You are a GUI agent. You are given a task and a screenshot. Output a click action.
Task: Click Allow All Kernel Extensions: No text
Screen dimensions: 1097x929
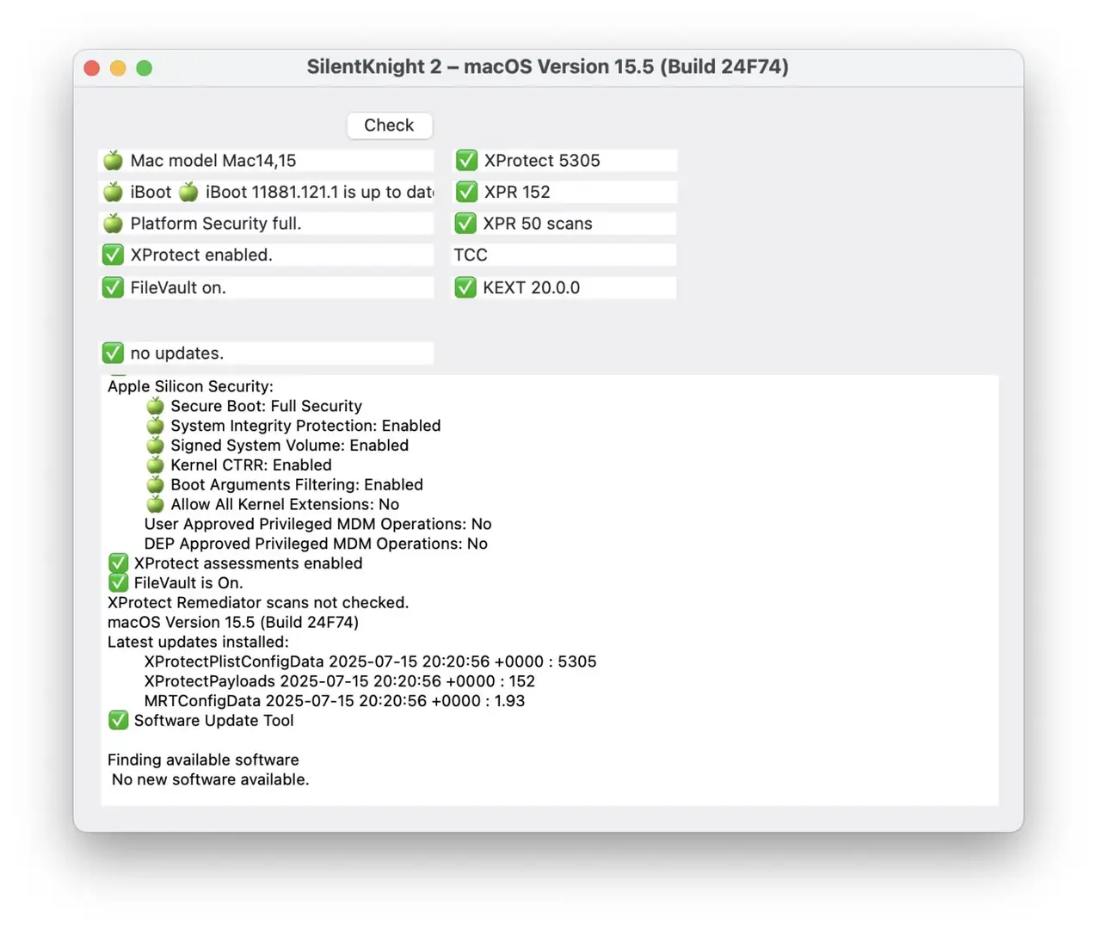click(x=285, y=504)
